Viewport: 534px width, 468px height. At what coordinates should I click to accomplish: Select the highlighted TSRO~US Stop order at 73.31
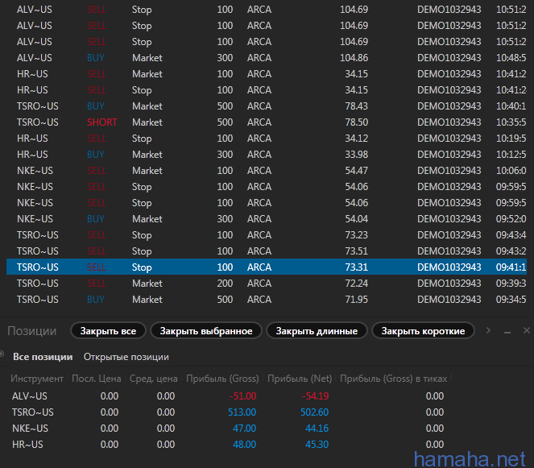[242, 267]
